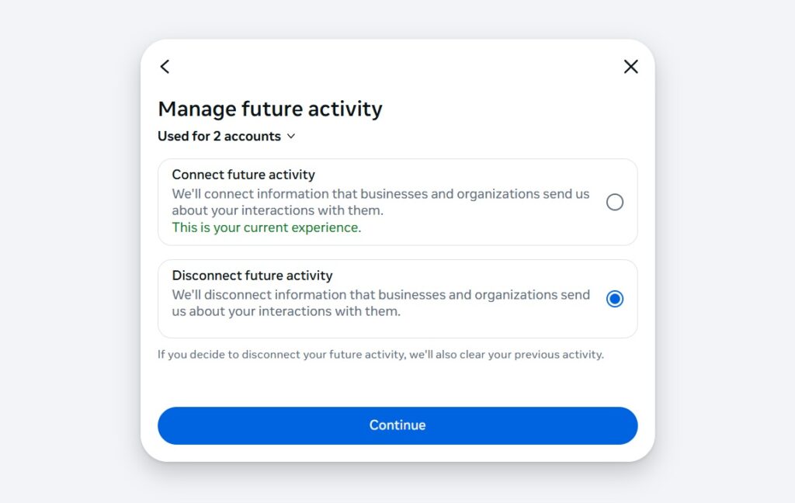Click the chevron beside Used for 2 accounts

(291, 137)
